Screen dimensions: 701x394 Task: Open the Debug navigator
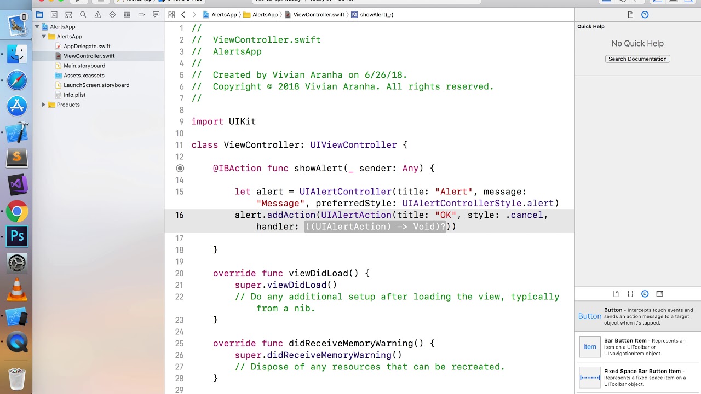click(127, 15)
